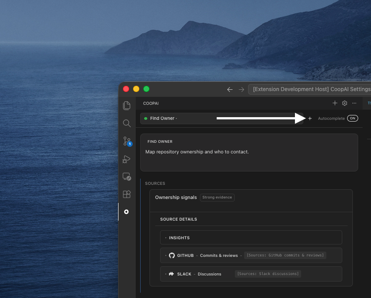This screenshot has height=298, width=371.
Task: Expand the INSIGHTS section
Action: pyautogui.click(x=251, y=237)
